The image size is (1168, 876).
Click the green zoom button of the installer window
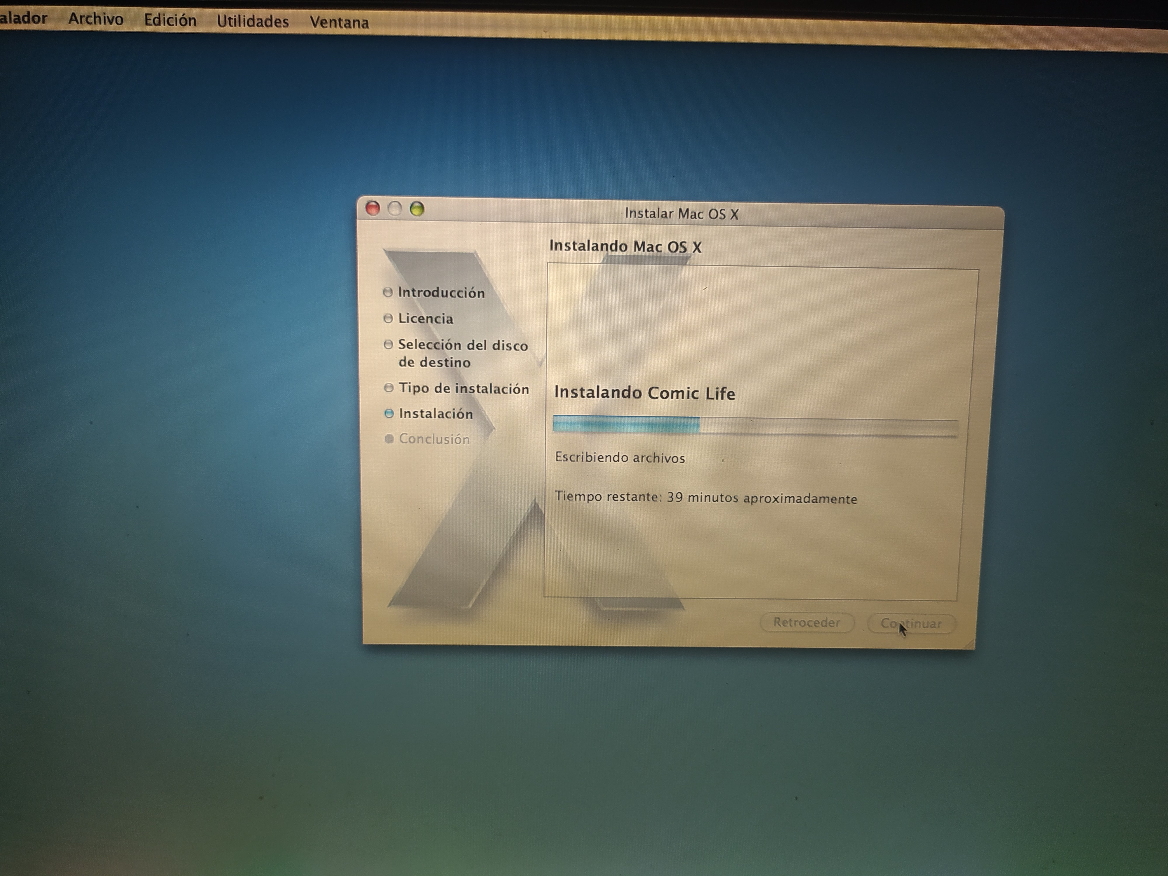[x=417, y=210]
